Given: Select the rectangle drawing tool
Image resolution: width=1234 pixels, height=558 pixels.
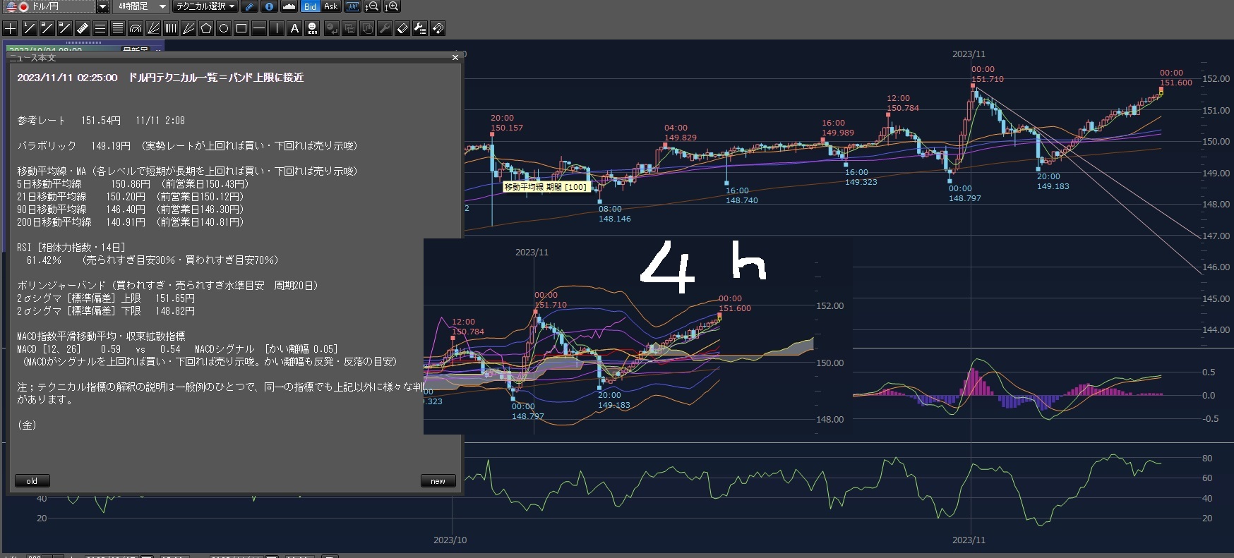Looking at the screenshot, I should pos(241,28).
